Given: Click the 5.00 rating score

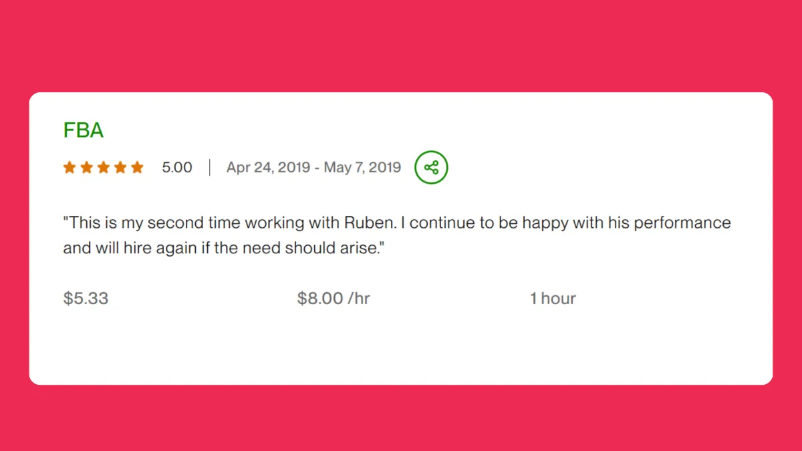Looking at the screenshot, I should pyautogui.click(x=177, y=167).
